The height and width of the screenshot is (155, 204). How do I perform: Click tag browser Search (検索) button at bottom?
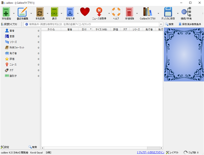[x=33, y=147]
